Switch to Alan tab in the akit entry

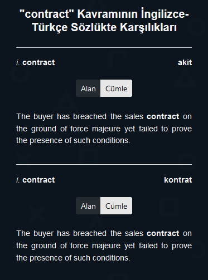click(88, 89)
